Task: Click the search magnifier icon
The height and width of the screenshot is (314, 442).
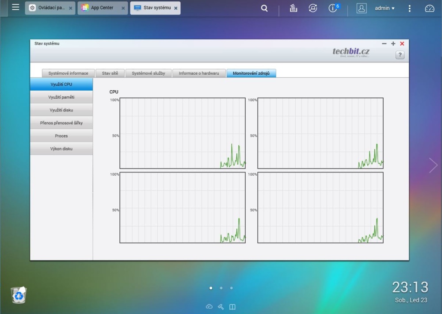Action: (264, 8)
